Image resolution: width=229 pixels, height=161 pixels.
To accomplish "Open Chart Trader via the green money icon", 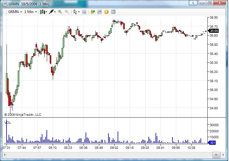I will point(93,12).
